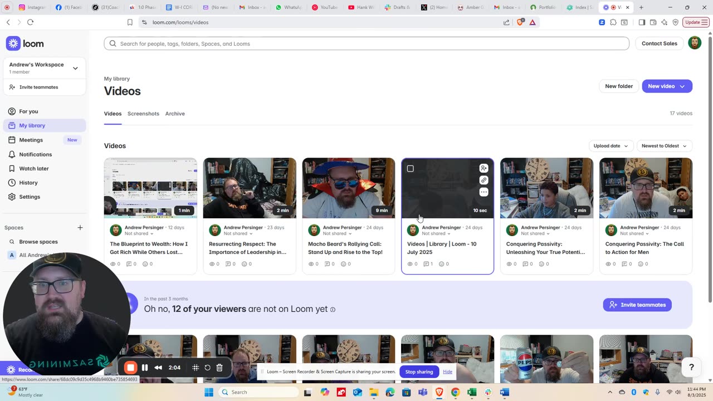713x401 pixels.
Task: Open Google Chrome from the taskbar
Action: [455, 392]
